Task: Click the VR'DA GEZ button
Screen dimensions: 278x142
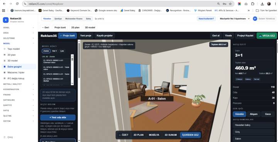Action: pos(267,35)
